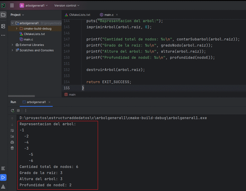The image size is (246, 191).
Task: Open the Version control dropdown
Action: click(x=66, y=5)
